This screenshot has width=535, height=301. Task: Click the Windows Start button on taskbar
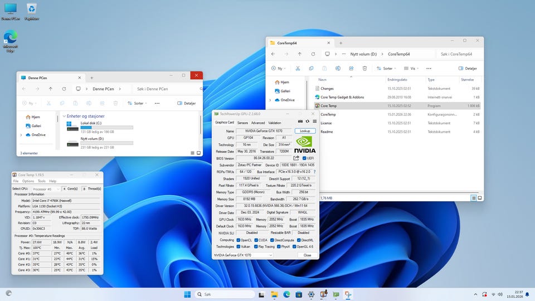coord(187,294)
